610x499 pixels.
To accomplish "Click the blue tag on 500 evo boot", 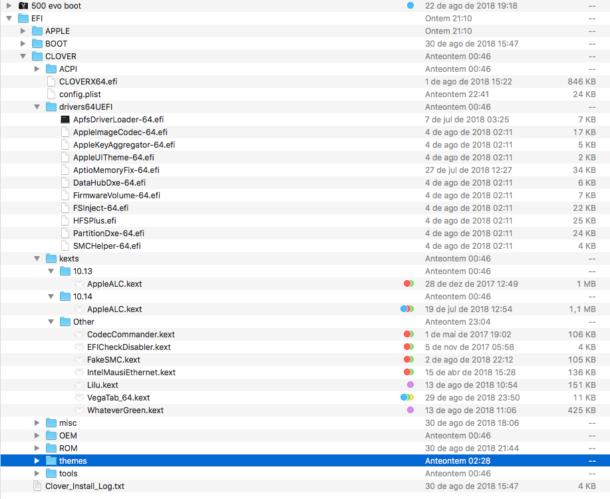I will pyautogui.click(x=410, y=5).
